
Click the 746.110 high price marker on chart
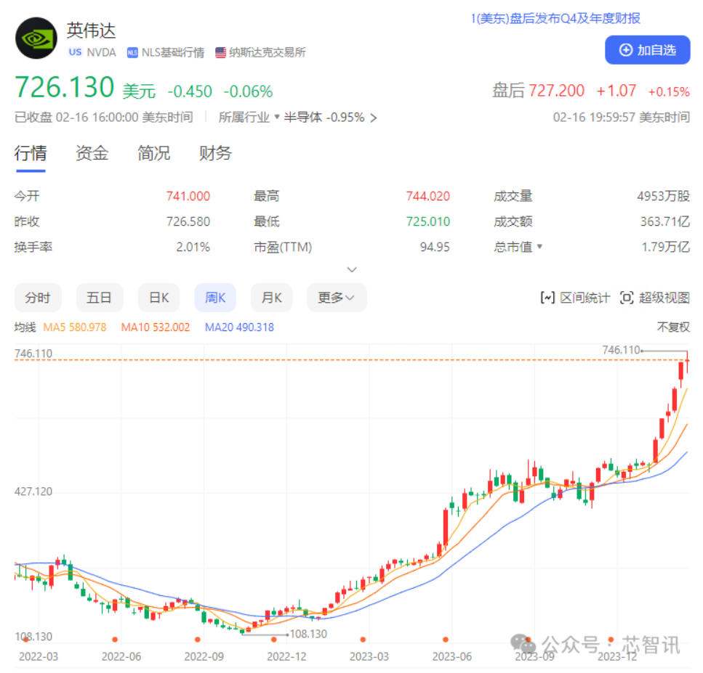pyautogui.click(x=621, y=350)
